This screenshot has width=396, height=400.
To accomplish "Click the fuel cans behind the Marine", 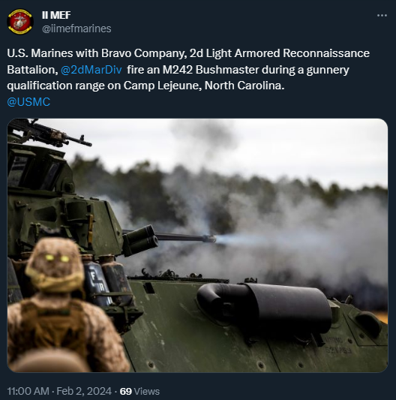I will tap(107, 279).
